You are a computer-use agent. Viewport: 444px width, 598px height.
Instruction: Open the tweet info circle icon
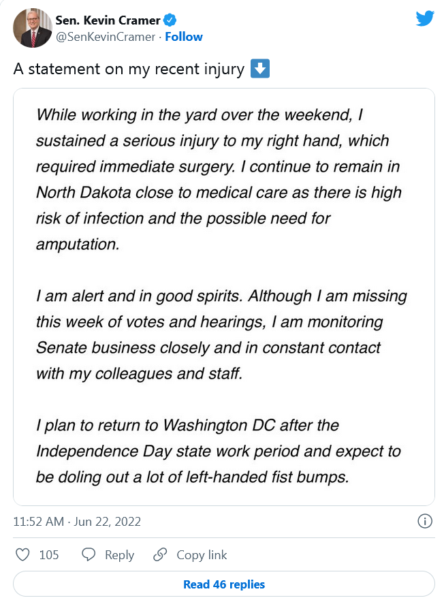click(425, 521)
